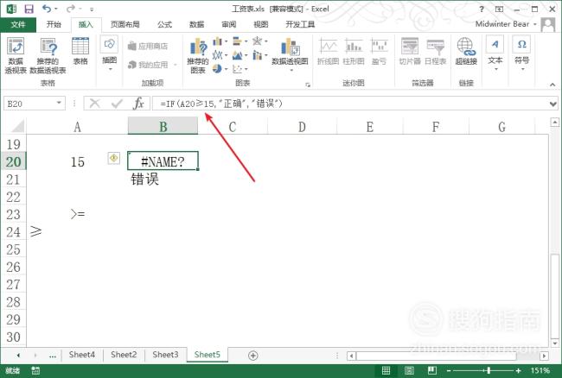Open the Quick Access Toolbar customize dropdown
The width and height of the screenshot is (562, 378).
tap(92, 9)
